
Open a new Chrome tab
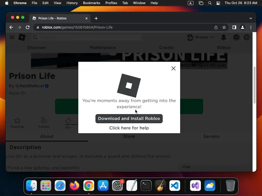(x=96, y=18)
